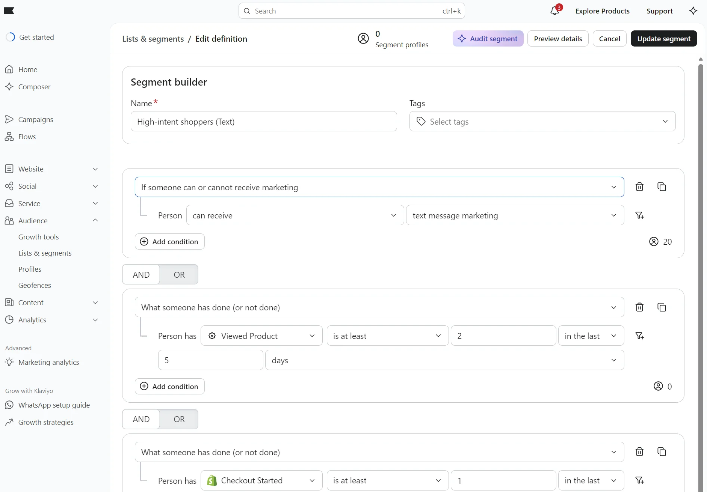Click the Home house icon
Viewport: 707px width, 492px height.
(9, 69)
